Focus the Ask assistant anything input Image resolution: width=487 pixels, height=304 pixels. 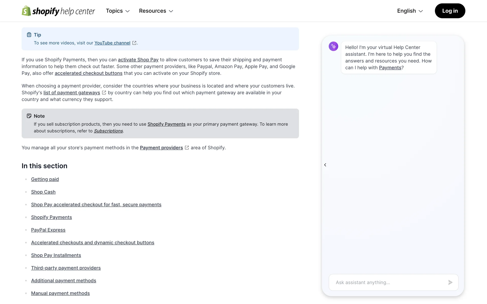[x=388, y=282]
